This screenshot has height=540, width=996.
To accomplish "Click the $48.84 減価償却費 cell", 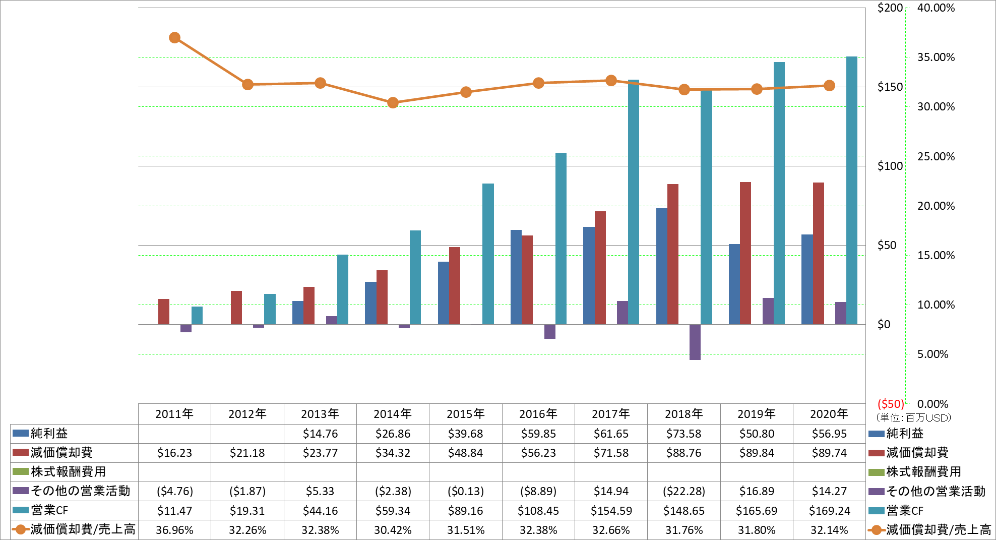I will (x=466, y=453).
